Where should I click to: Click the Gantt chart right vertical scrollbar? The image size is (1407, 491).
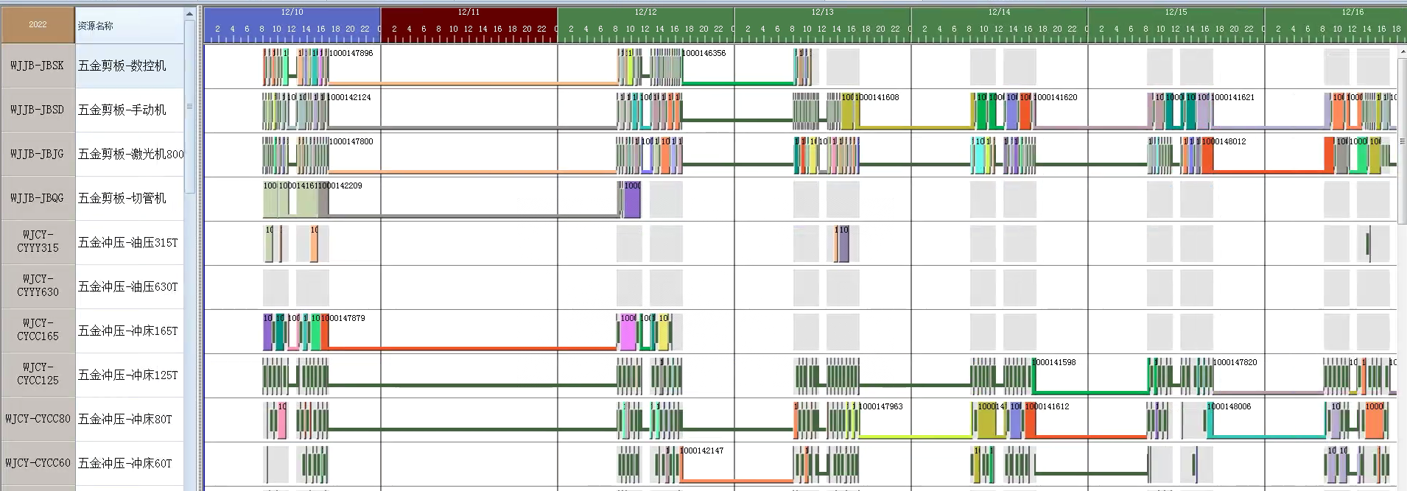pyautogui.click(x=1402, y=140)
